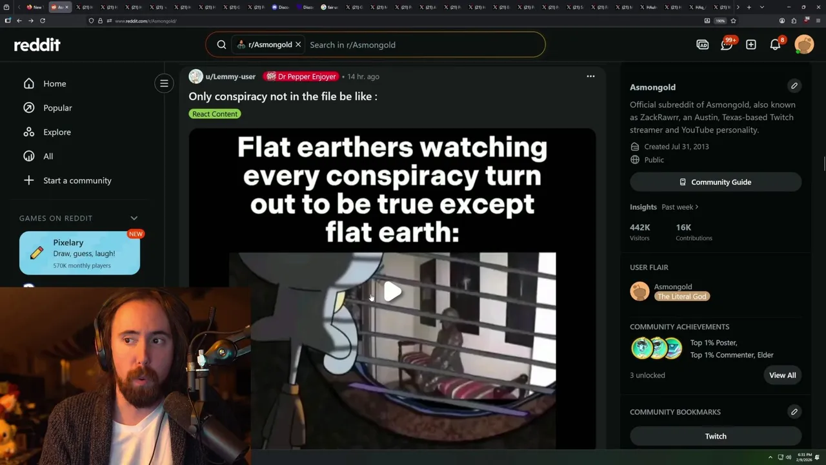Image resolution: width=826 pixels, height=465 pixels.
Task: Click the tracking protection shield icon
Action: pos(91,21)
